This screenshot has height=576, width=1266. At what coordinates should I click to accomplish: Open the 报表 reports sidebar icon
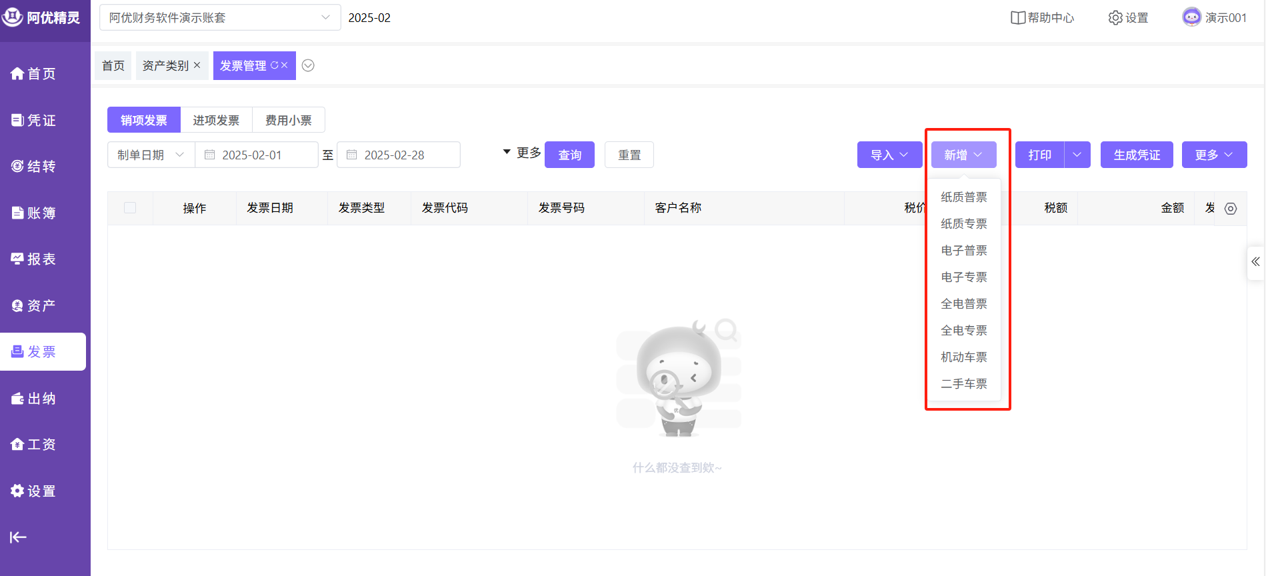pyautogui.click(x=18, y=259)
